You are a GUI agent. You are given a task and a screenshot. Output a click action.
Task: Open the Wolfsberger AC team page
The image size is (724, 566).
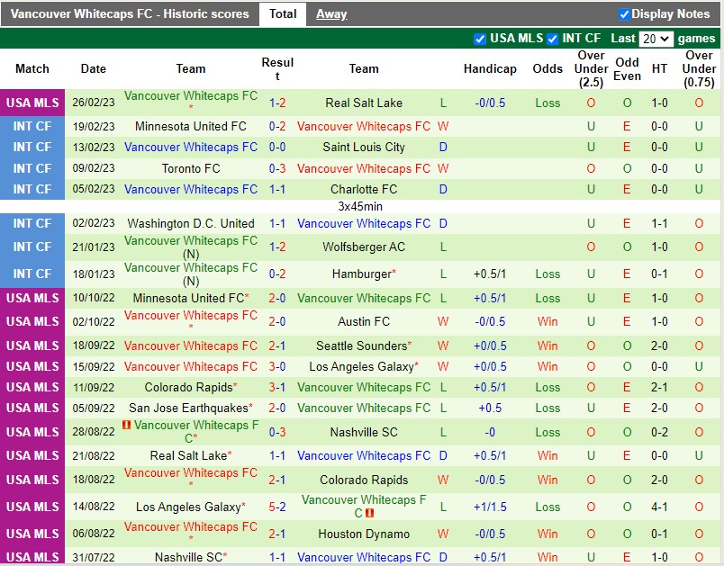coord(364,247)
